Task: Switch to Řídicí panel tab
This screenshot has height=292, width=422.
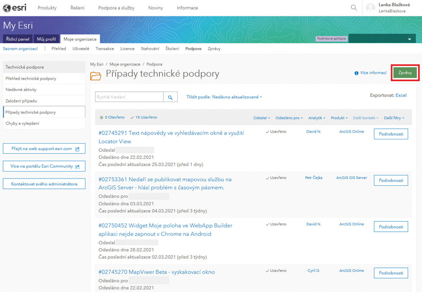Action: (x=18, y=39)
